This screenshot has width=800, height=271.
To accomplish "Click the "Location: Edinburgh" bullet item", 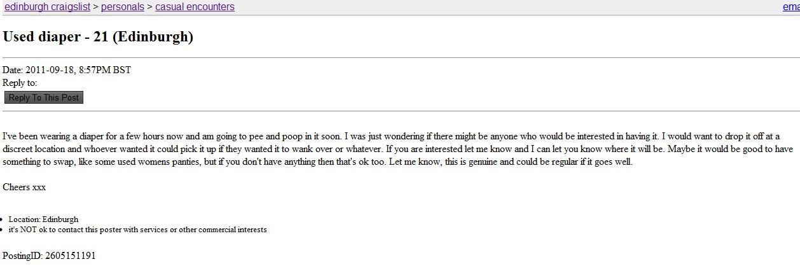I will coord(43,219).
